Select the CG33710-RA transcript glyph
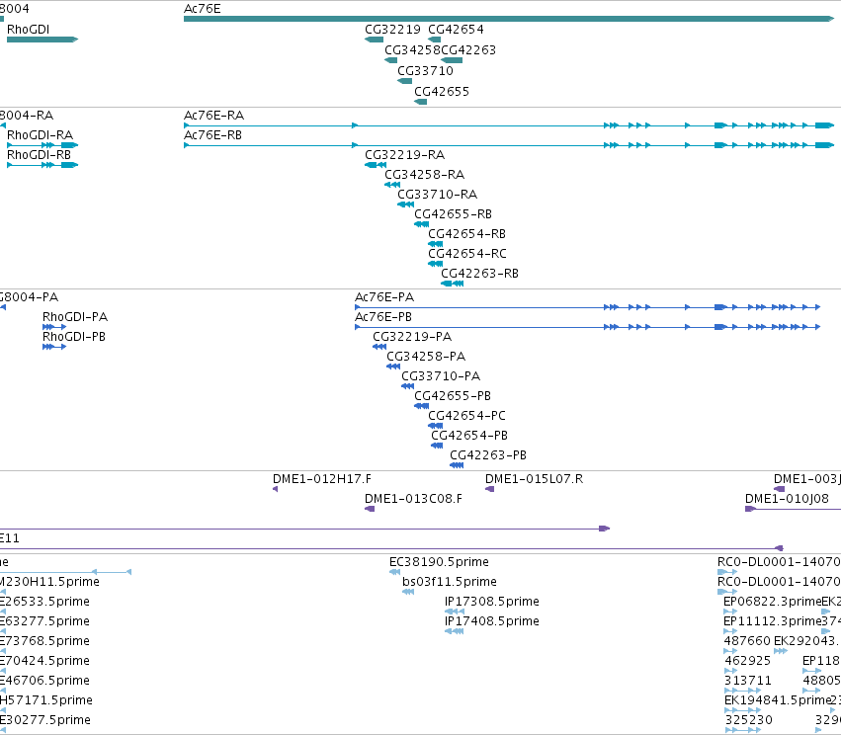Screen dimensions: 841x735 [405, 204]
